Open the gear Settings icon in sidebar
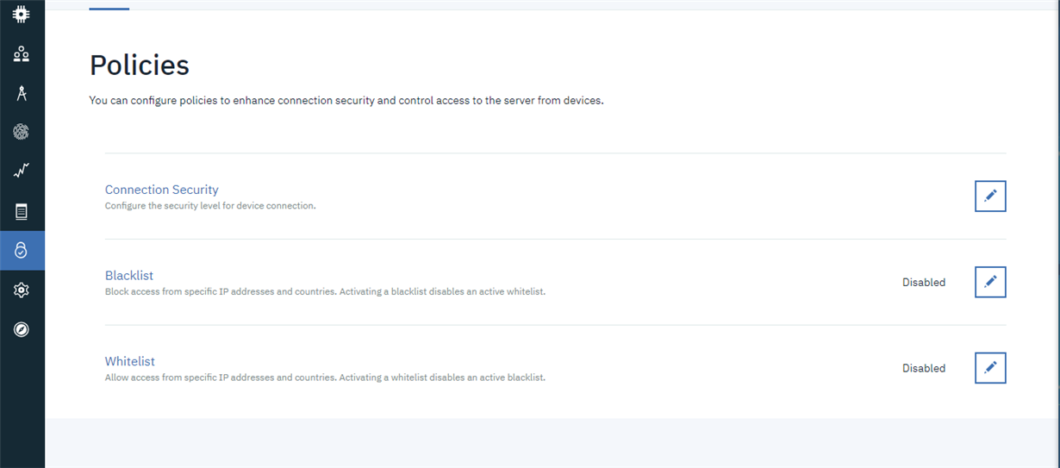The image size is (1060, 468). (22, 290)
